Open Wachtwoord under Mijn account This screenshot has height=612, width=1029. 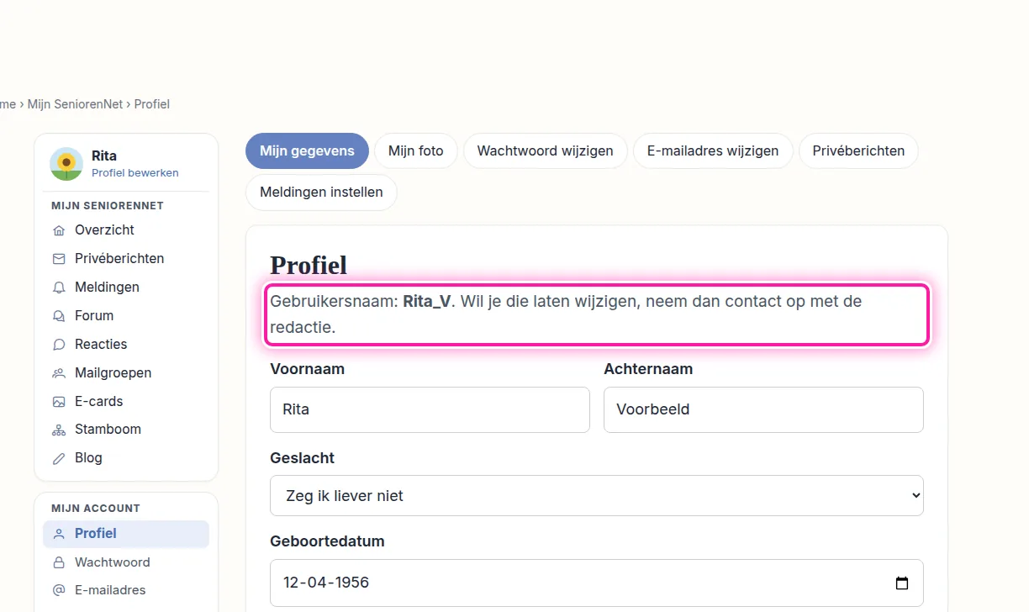tap(126, 562)
